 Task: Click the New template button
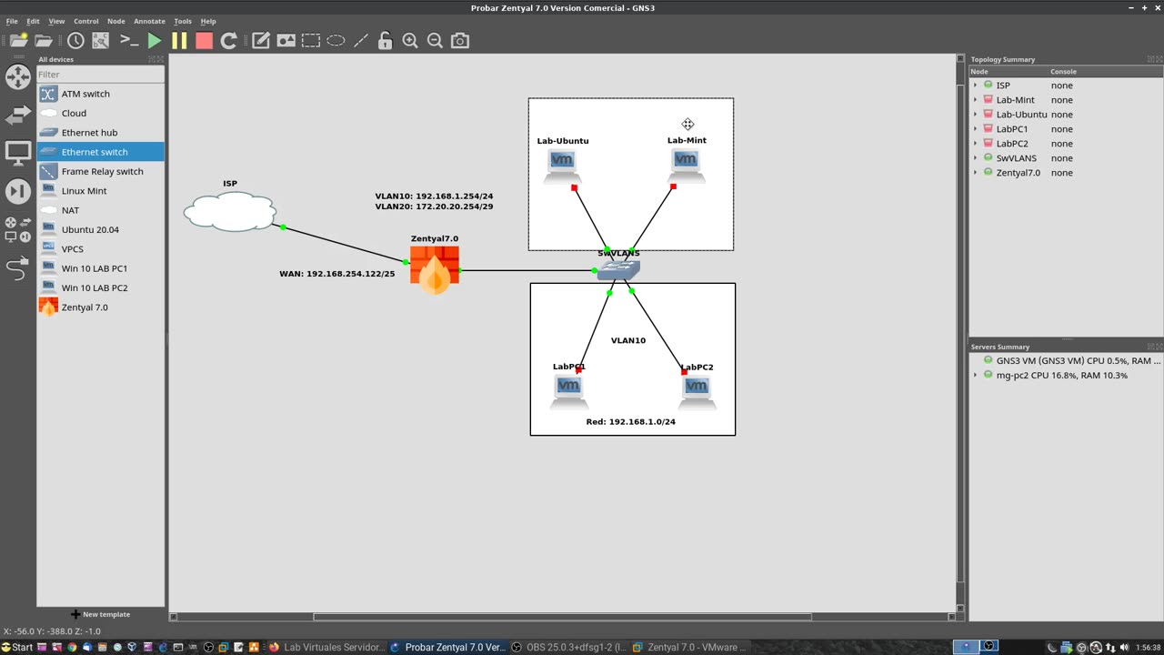pyautogui.click(x=100, y=614)
